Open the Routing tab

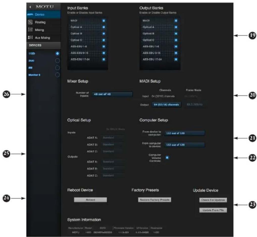pos(43,22)
